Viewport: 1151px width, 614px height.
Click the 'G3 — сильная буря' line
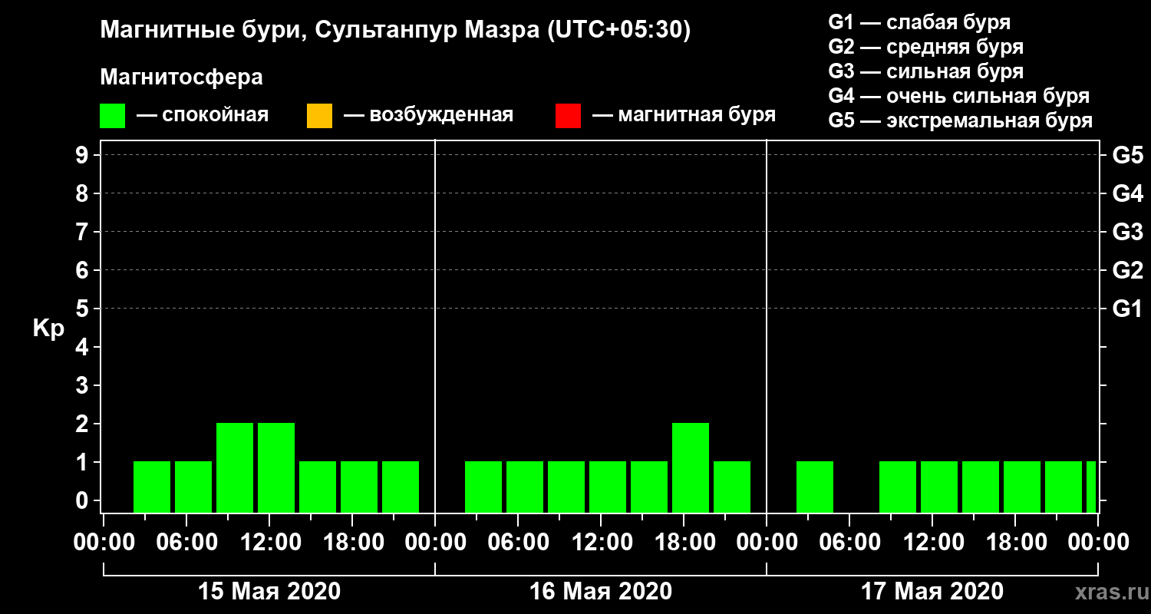pos(926,71)
